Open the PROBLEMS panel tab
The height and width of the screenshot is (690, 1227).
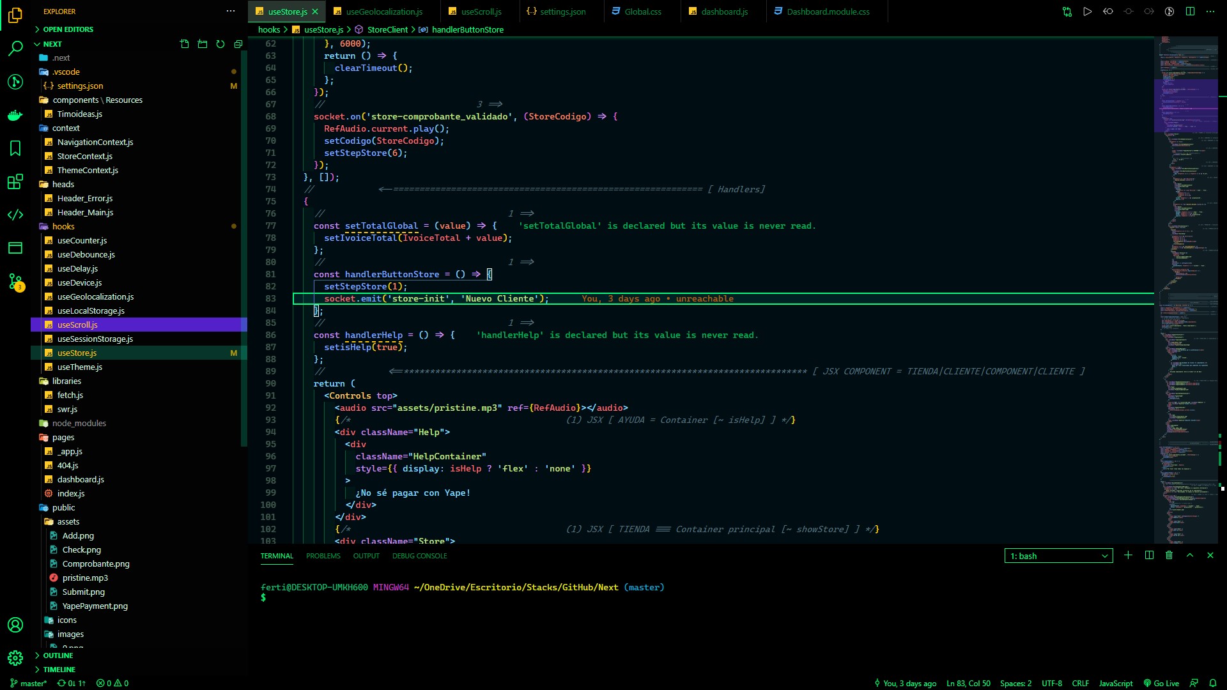coord(323,556)
